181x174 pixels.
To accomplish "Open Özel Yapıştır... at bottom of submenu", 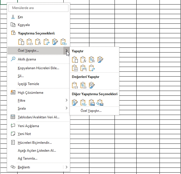I will point(94,111).
